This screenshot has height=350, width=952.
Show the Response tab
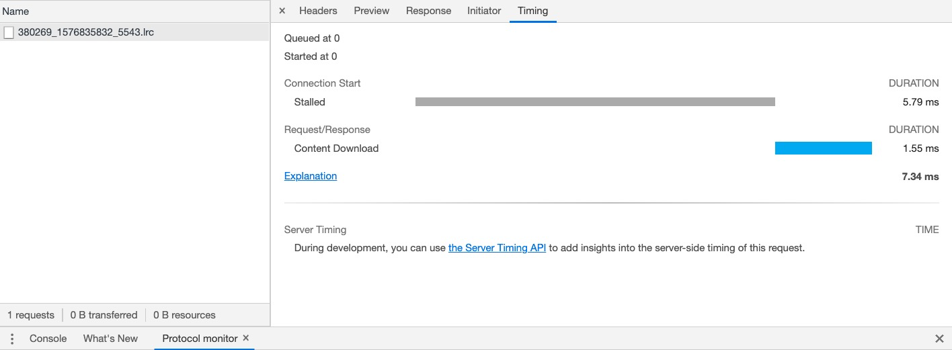[428, 11]
